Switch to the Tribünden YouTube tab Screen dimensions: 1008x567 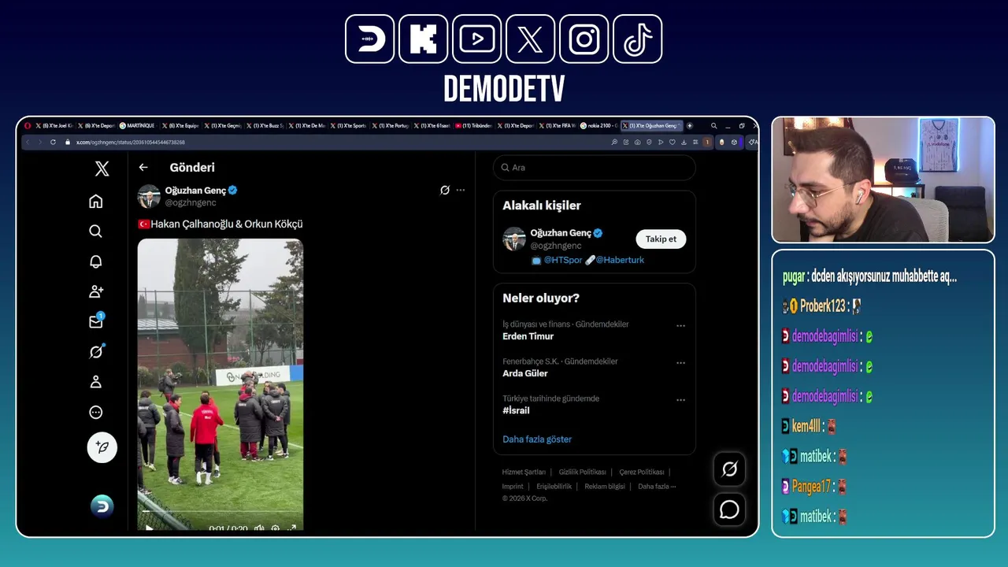(473, 126)
